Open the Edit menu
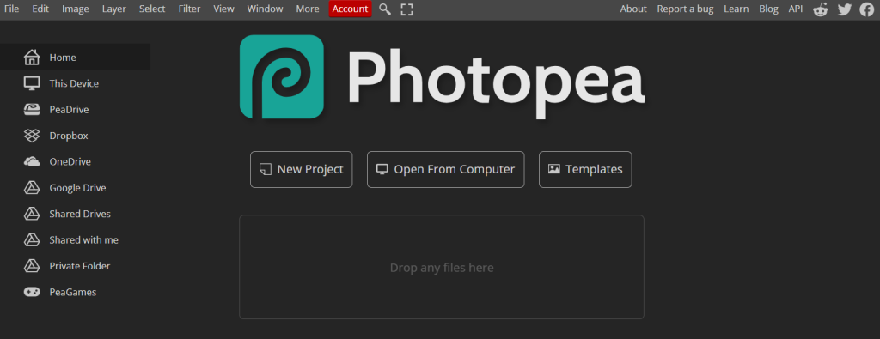This screenshot has height=339, width=880. pos(40,9)
